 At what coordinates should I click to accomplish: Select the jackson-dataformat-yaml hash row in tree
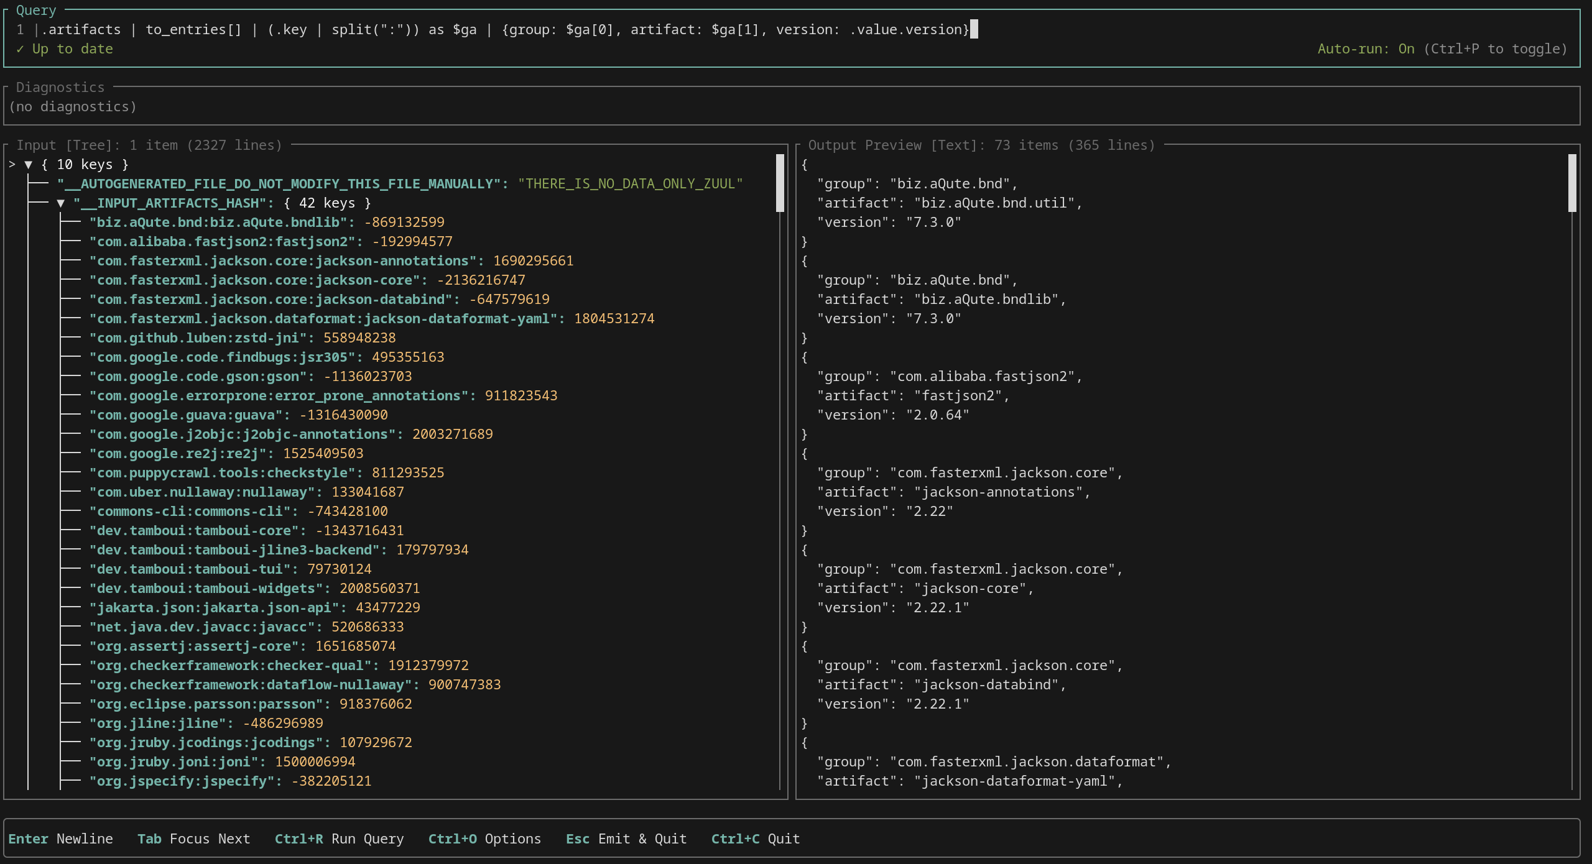(x=371, y=319)
